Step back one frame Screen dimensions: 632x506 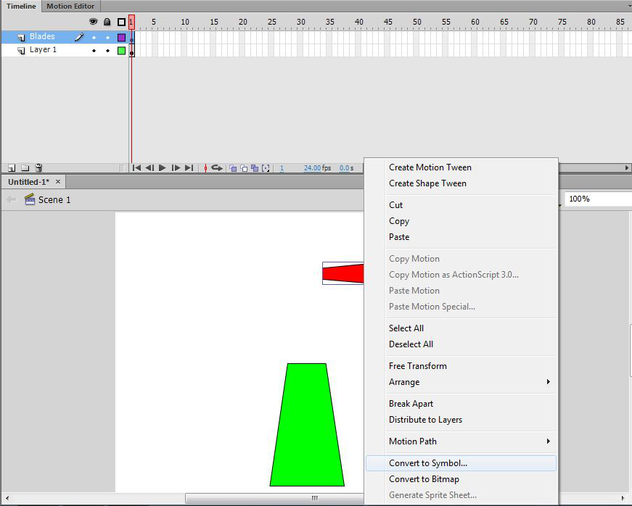click(149, 168)
